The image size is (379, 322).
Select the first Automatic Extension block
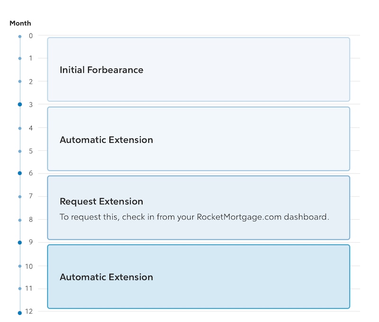[x=199, y=139]
